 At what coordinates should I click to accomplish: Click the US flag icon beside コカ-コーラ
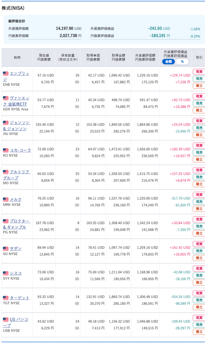[x=6, y=150]
